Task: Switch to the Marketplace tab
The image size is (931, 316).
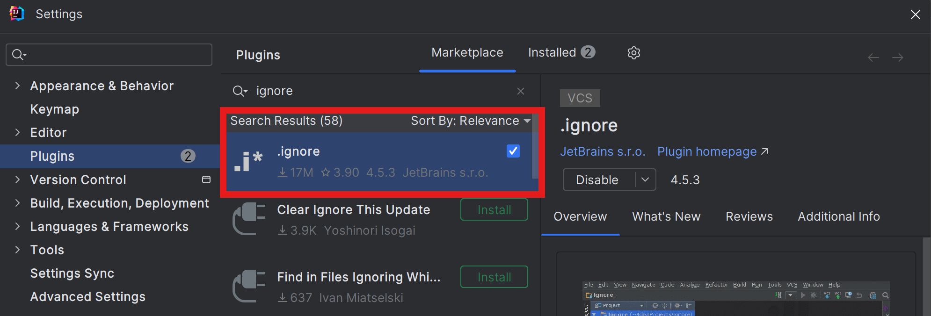Action: tap(467, 53)
